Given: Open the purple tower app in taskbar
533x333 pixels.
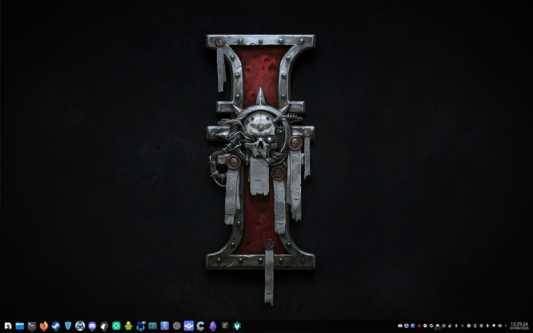Looking at the screenshot, I should click(x=165, y=326).
